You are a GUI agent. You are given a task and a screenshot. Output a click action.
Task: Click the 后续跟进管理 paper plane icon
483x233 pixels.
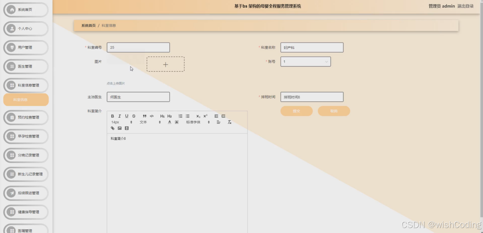tap(12, 193)
